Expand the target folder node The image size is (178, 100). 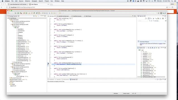tap(10, 84)
